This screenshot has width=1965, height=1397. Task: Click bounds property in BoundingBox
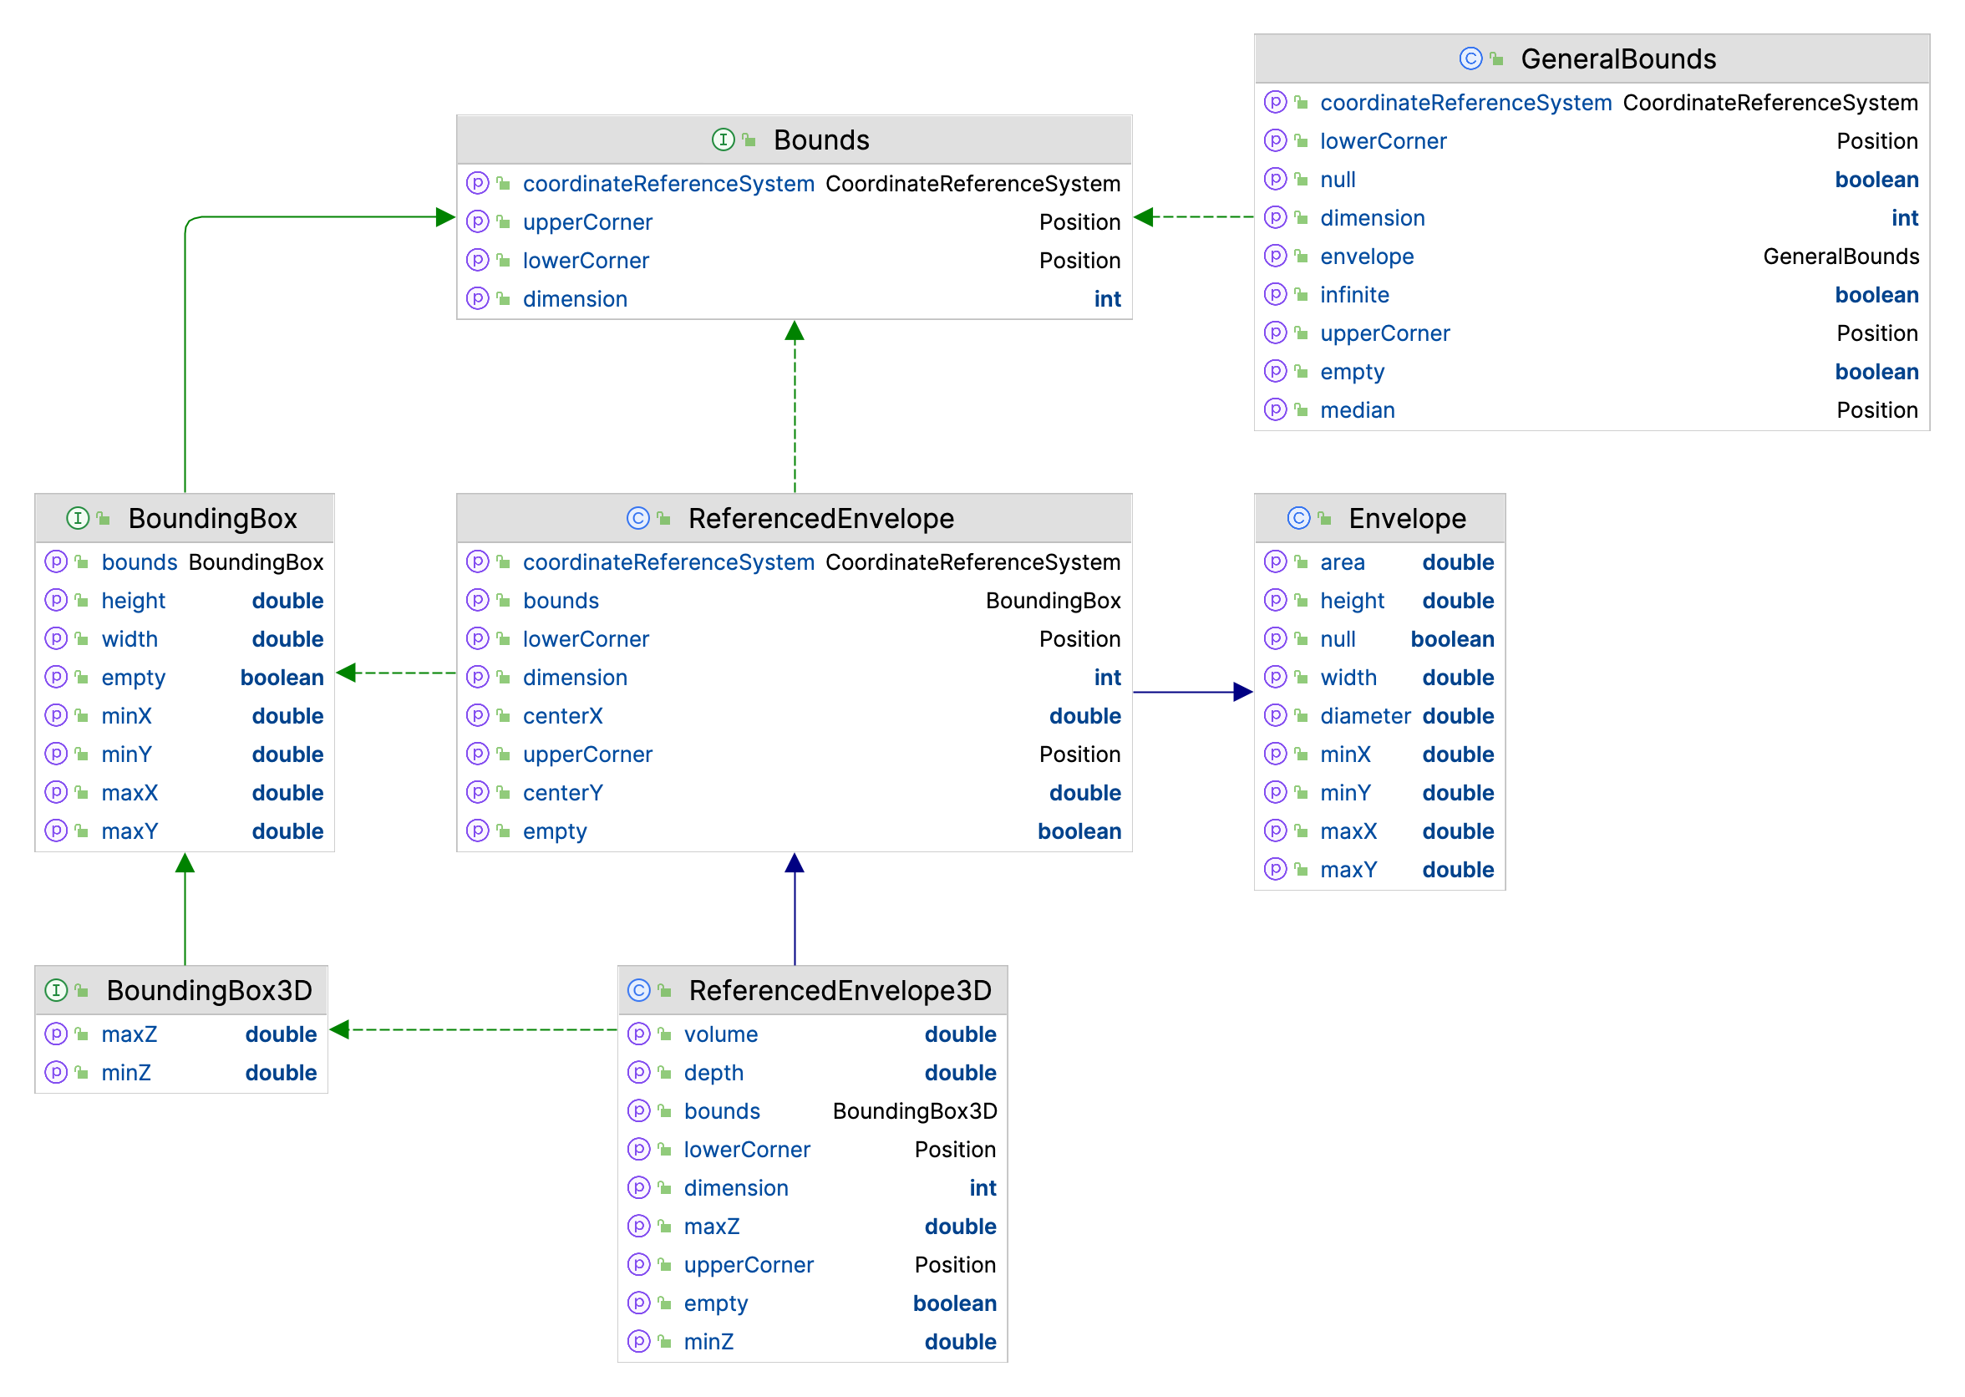tap(140, 561)
